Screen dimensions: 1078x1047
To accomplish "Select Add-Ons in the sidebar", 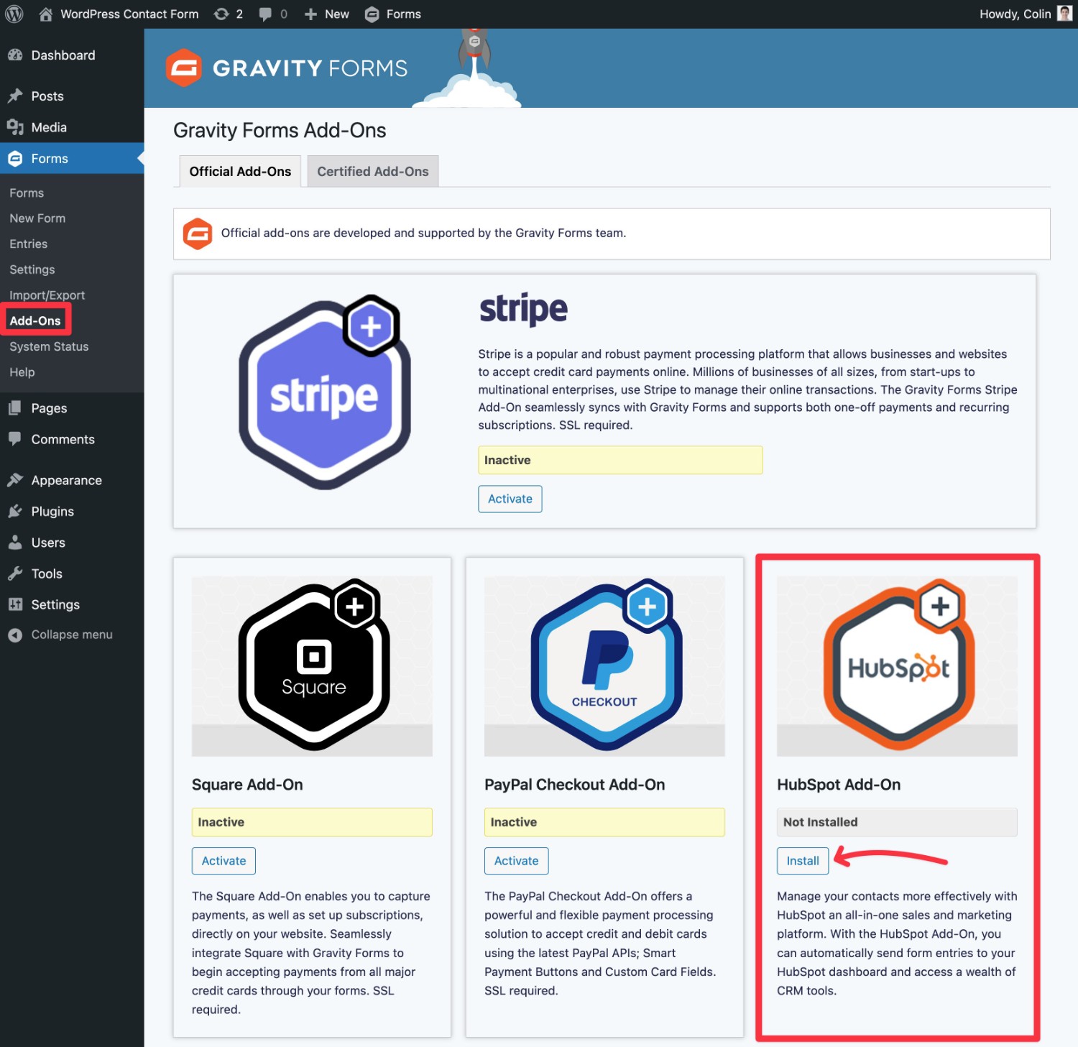I will [35, 321].
